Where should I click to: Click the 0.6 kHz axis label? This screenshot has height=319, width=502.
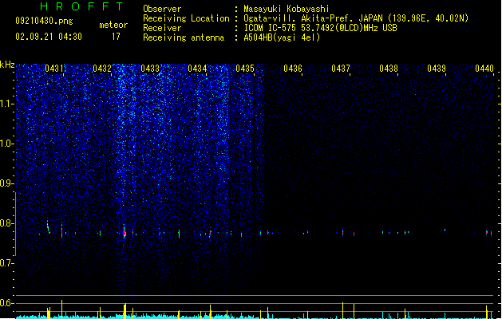point(6,303)
